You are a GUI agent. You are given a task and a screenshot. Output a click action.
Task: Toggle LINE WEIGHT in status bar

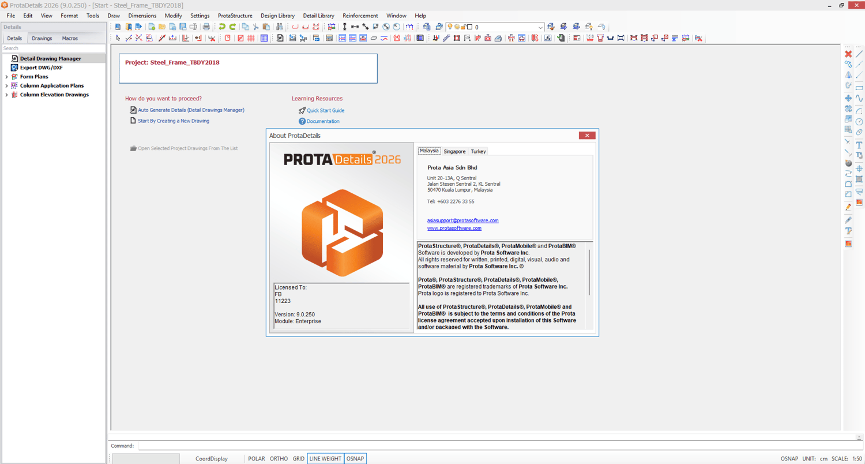tap(325, 459)
